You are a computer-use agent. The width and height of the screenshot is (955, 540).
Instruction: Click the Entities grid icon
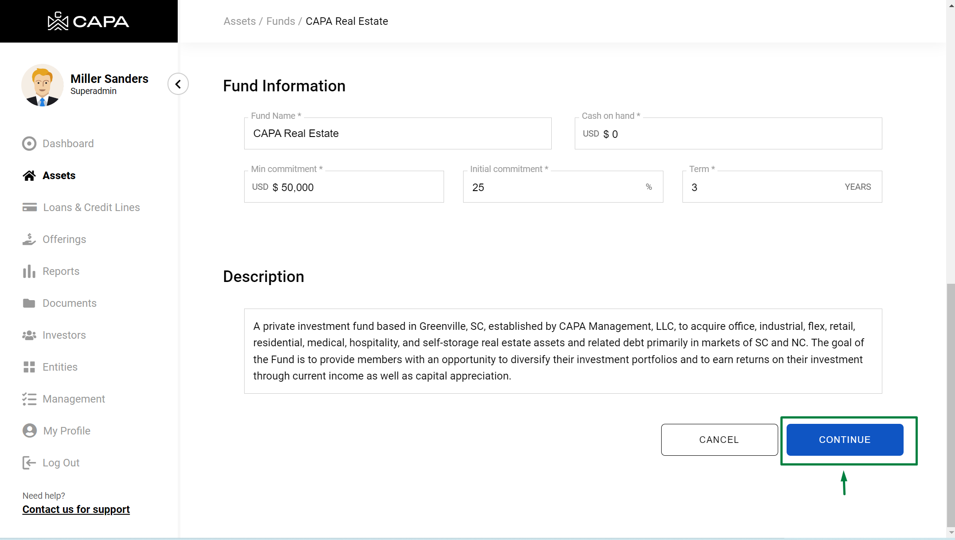point(29,367)
